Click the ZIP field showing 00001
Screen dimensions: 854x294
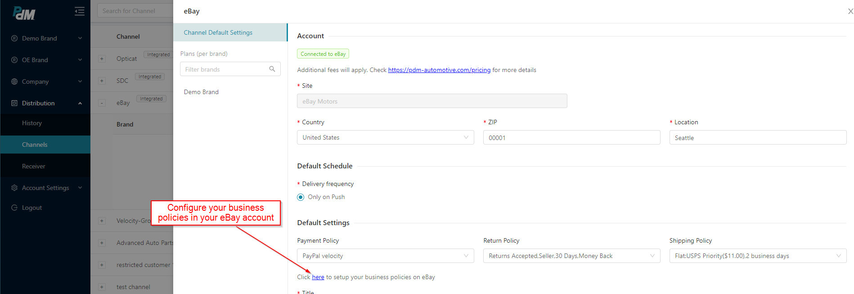tap(572, 137)
